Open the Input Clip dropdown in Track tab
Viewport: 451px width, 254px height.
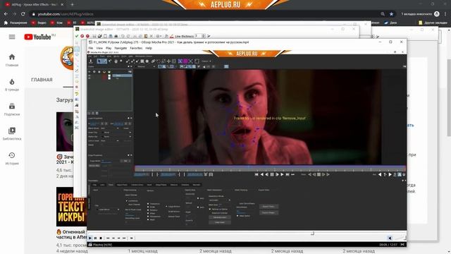[109, 210]
